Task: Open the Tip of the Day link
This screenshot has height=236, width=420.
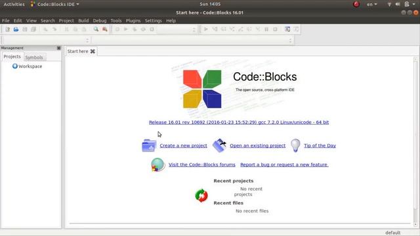Action: [x=320, y=146]
